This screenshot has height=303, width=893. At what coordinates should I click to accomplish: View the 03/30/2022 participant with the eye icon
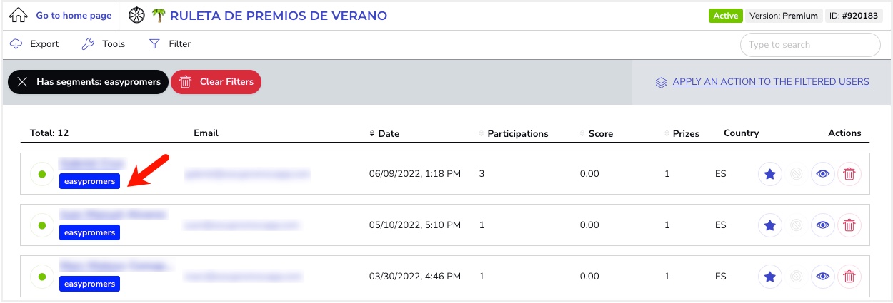click(x=823, y=276)
